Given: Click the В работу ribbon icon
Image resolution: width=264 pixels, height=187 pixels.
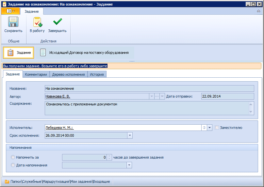Looking at the screenshot, I should (37, 22).
